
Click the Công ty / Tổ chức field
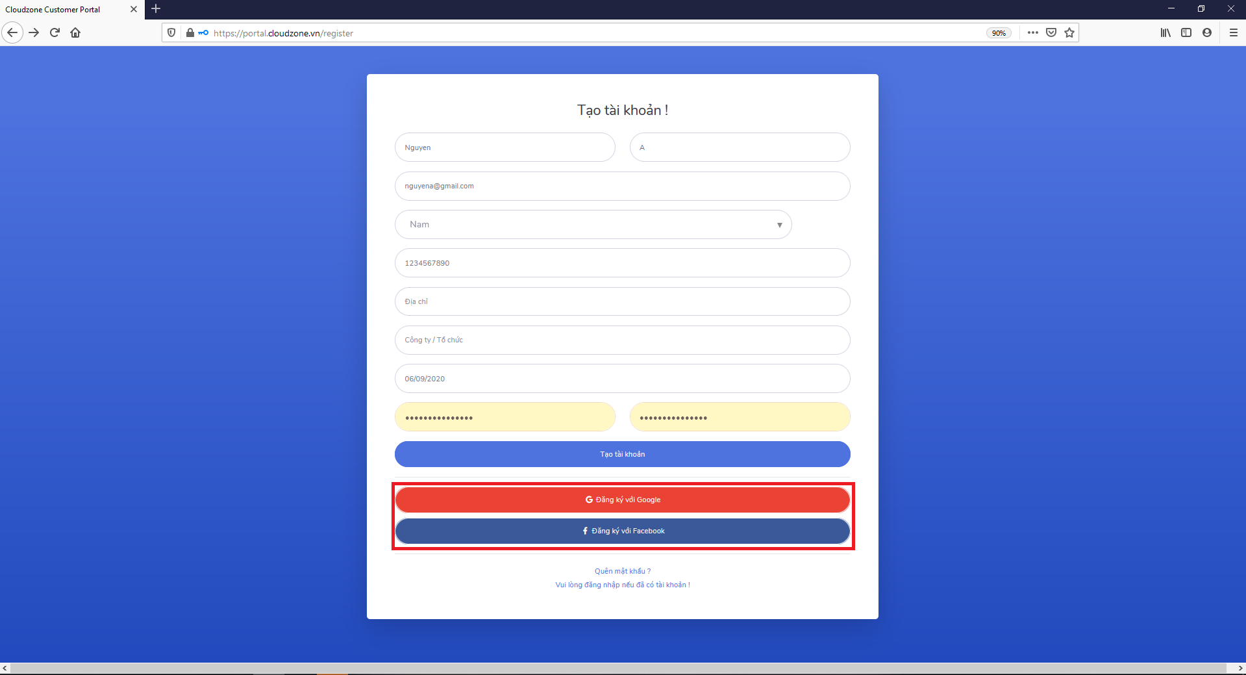click(x=622, y=340)
